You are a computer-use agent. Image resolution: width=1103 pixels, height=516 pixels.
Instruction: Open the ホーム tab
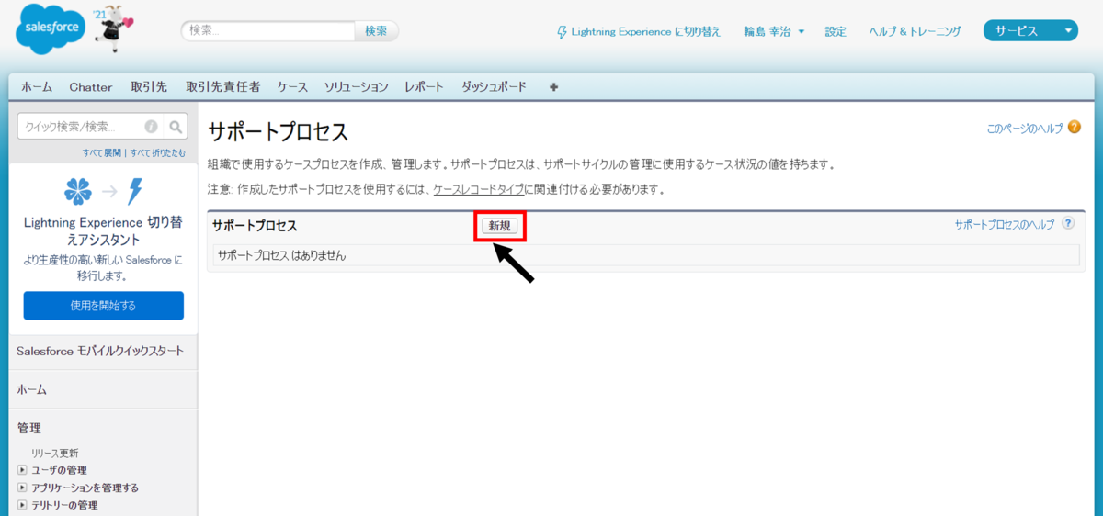click(x=37, y=87)
